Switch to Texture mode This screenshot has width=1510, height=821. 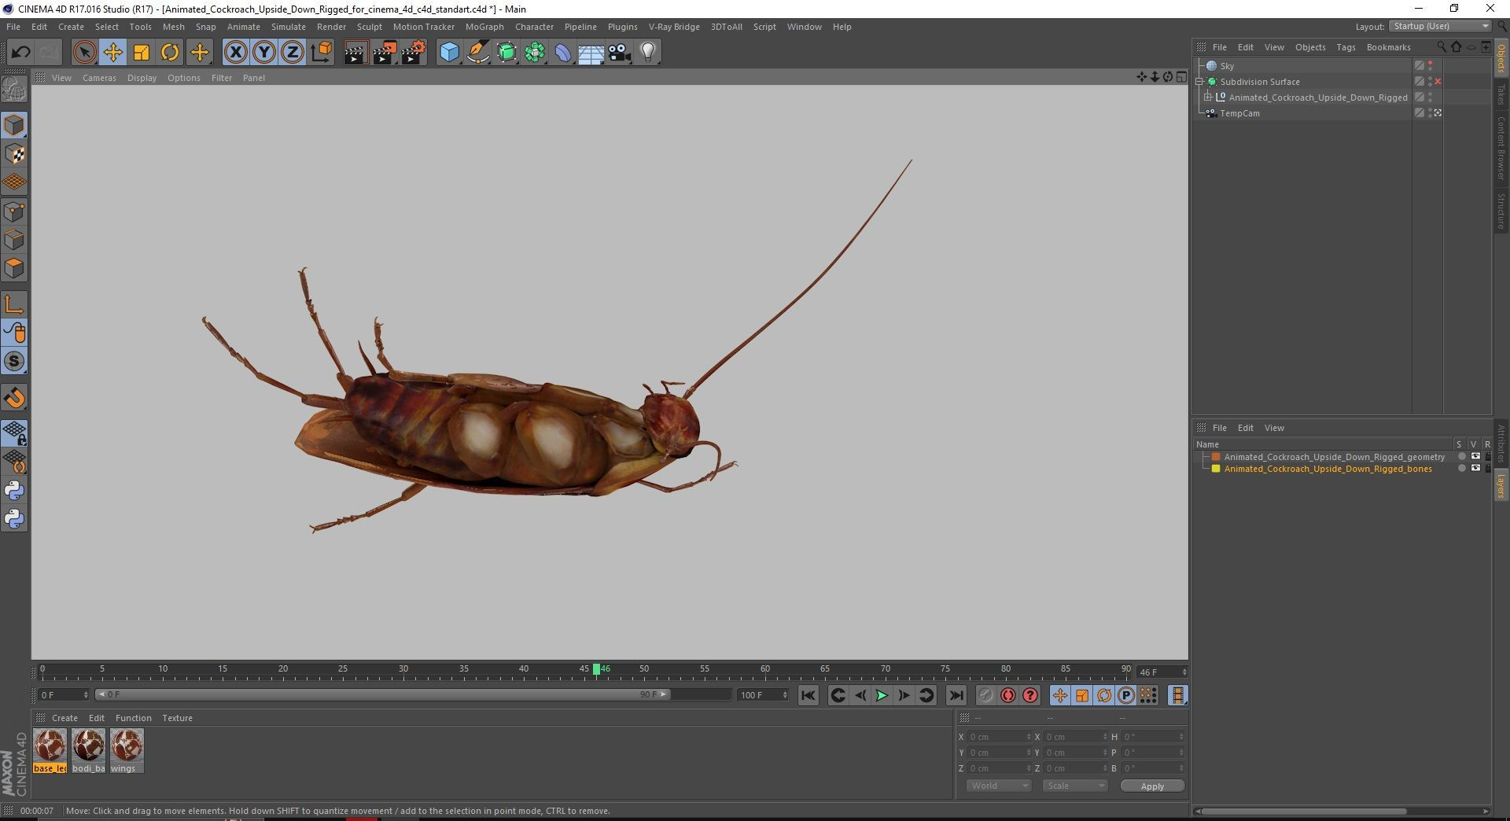click(14, 154)
